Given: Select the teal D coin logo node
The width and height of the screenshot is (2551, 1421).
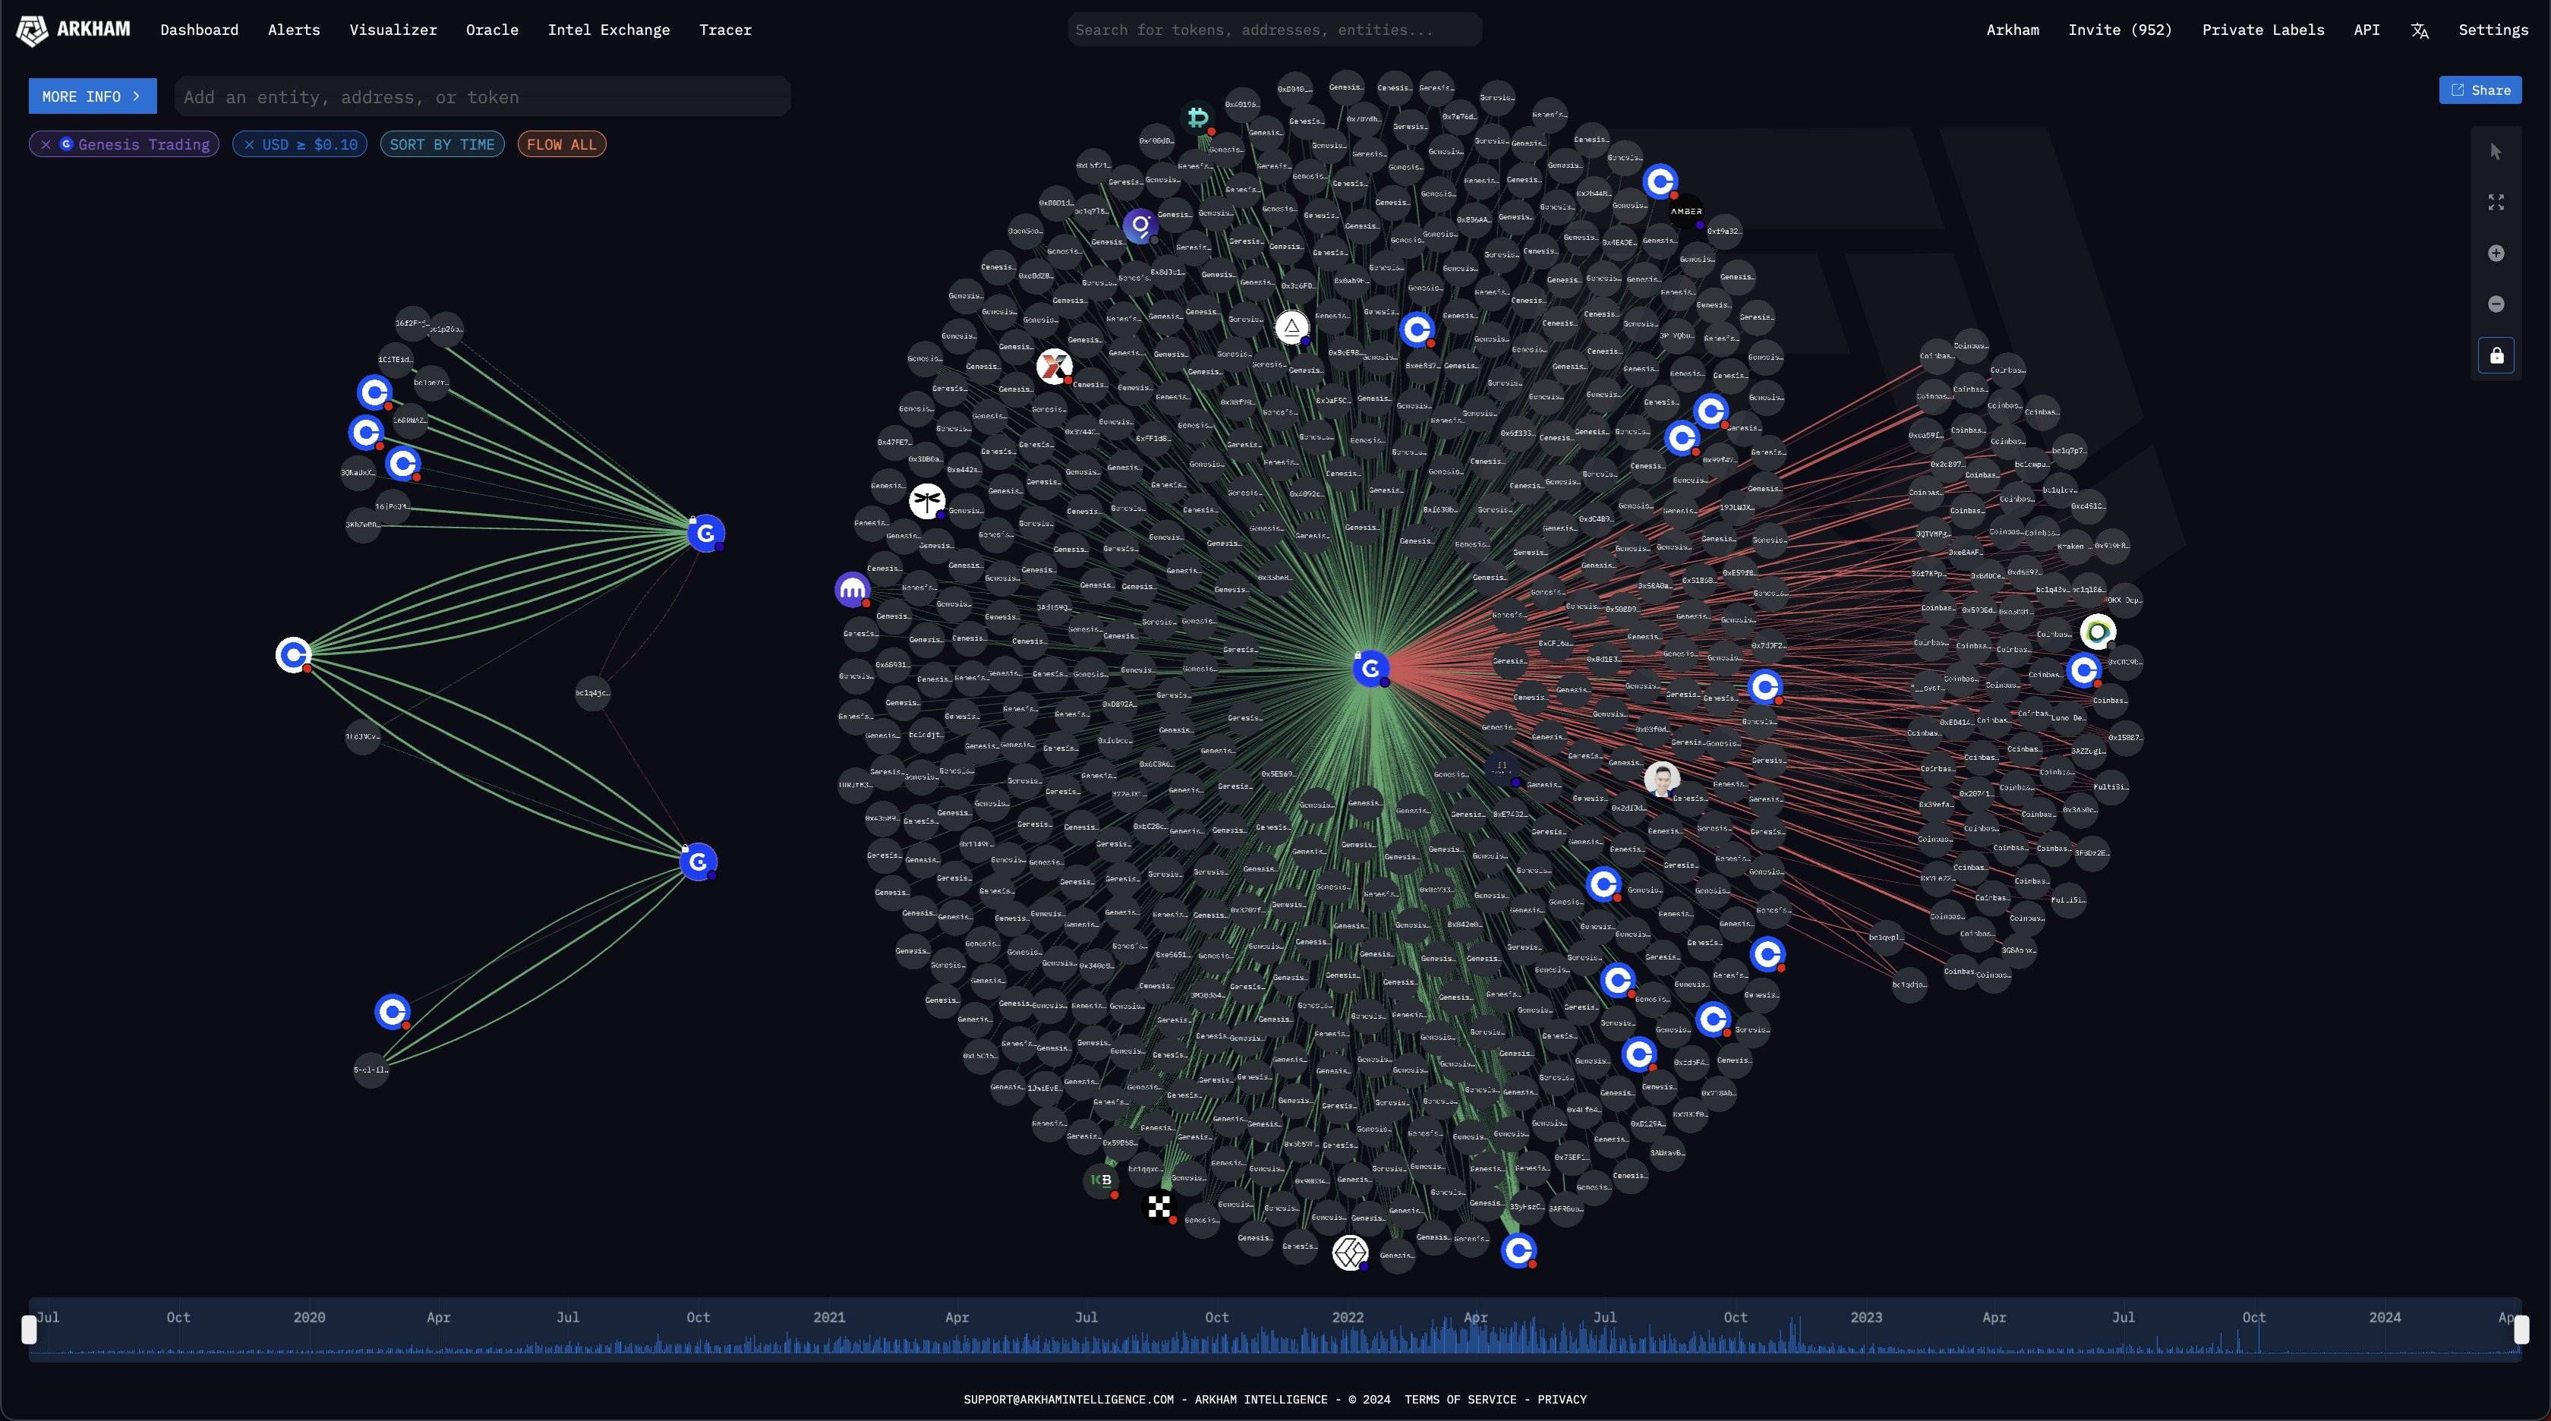Looking at the screenshot, I should [1198, 118].
